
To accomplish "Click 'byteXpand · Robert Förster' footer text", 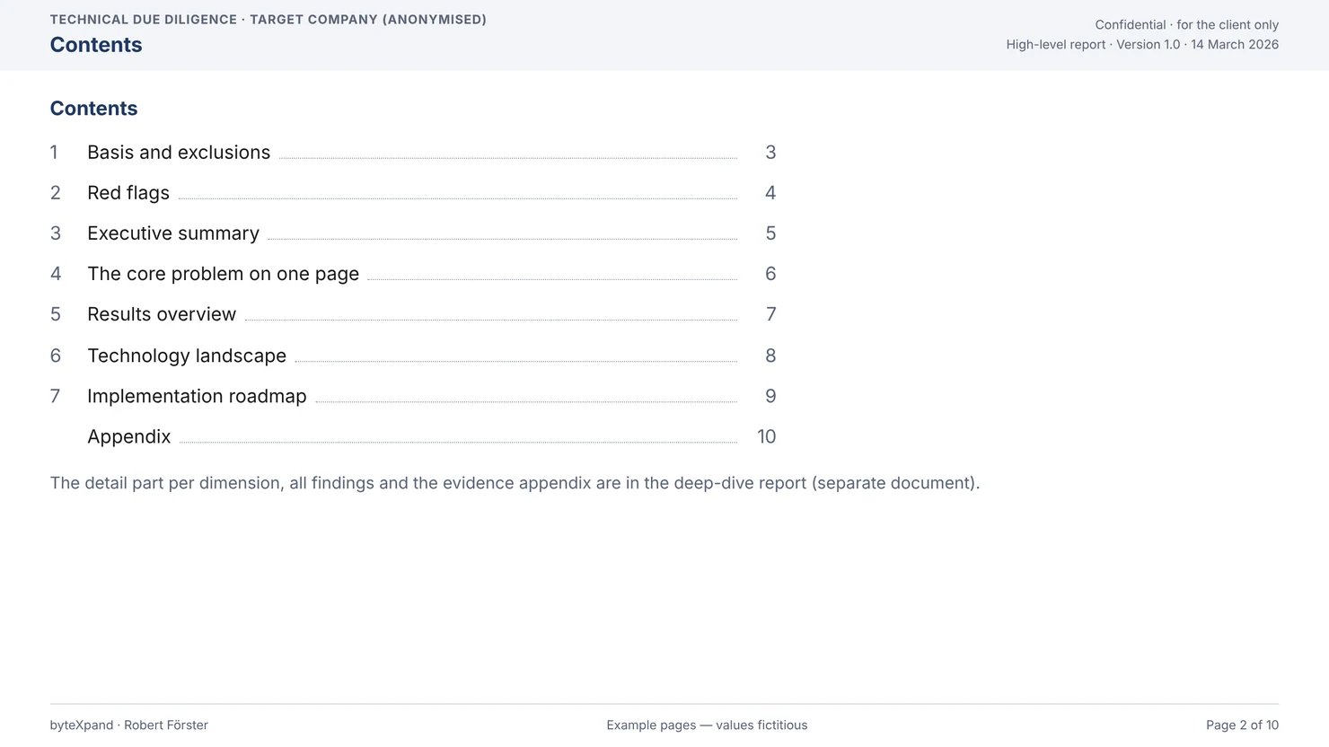I will click(x=128, y=725).
